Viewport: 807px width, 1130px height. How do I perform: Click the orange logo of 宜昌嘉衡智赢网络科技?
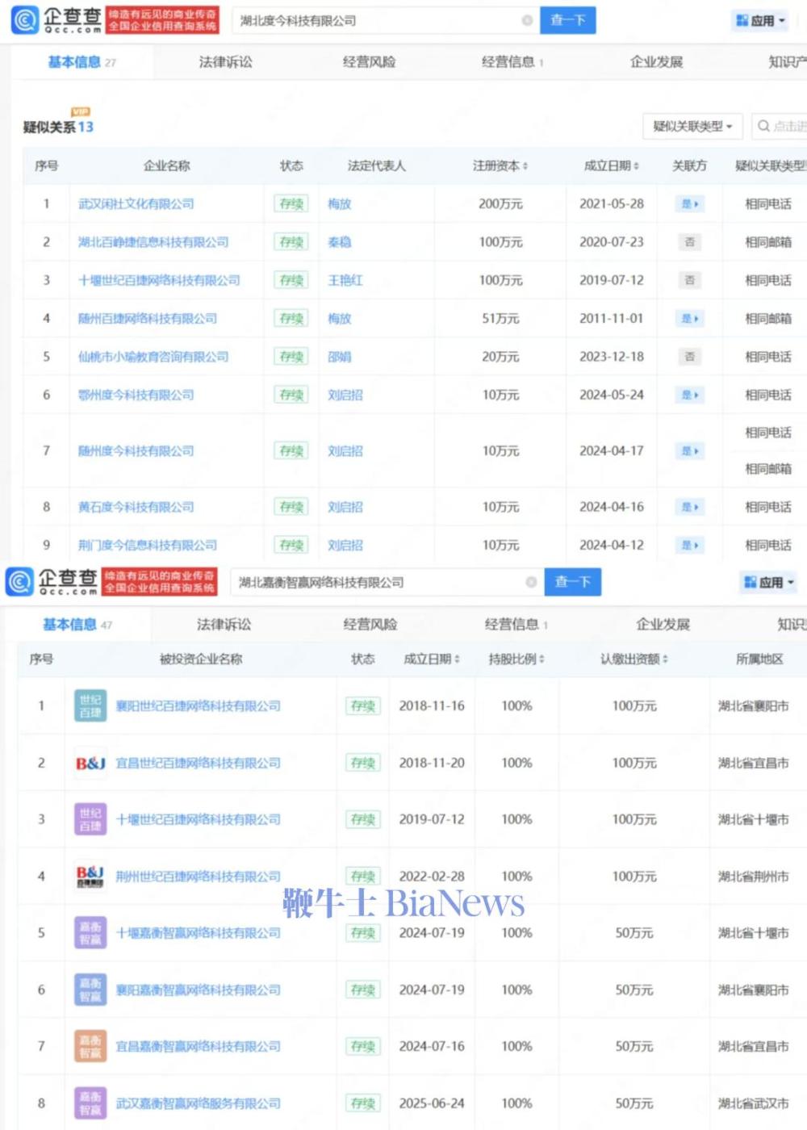90,1046
